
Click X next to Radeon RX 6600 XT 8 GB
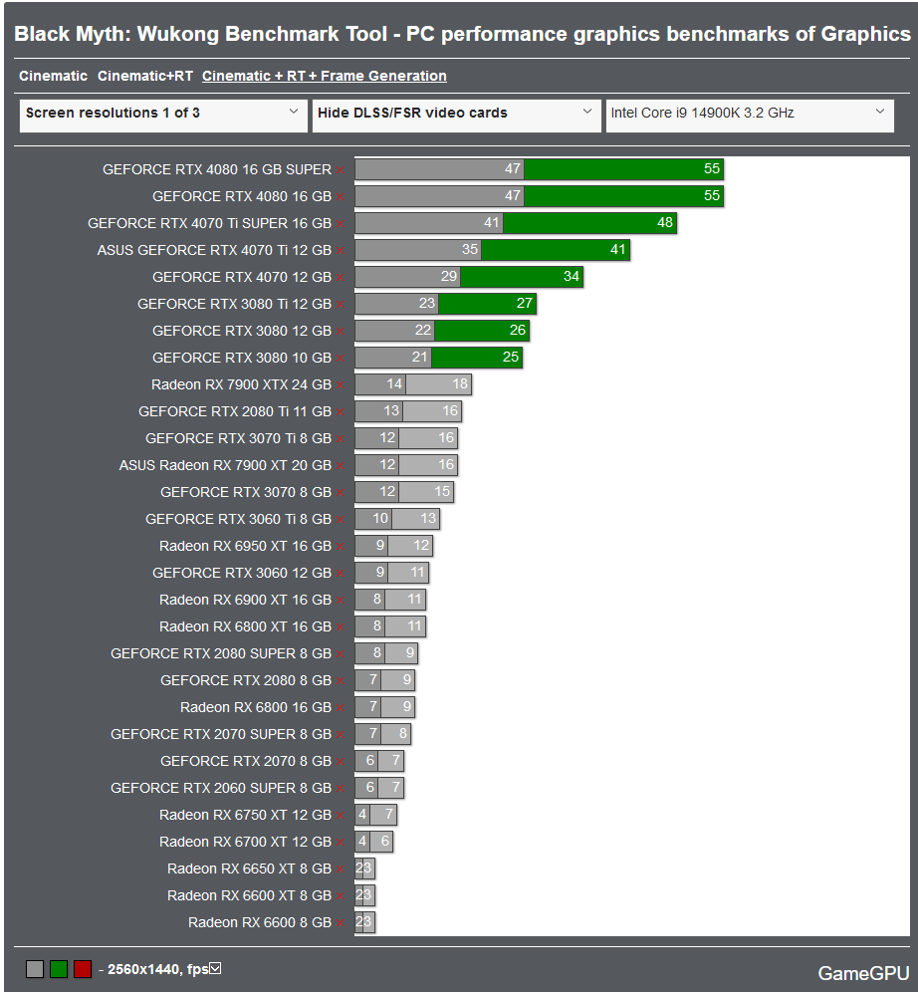click(x=341, y=896)
